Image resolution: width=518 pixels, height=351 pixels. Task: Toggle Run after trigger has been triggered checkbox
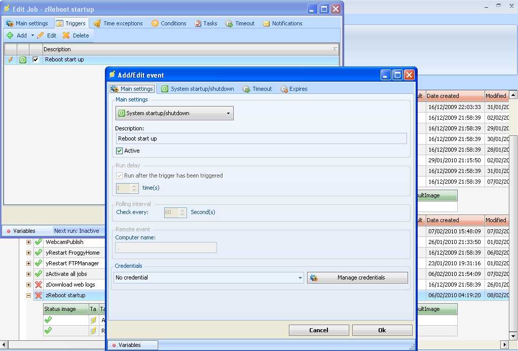pyautogui.click(x=120, y=175)
